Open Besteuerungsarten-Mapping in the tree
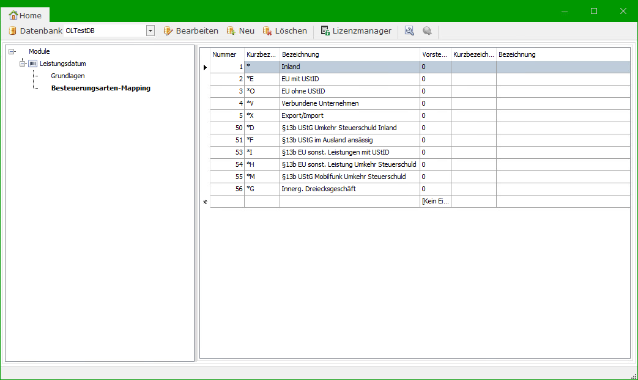 (101, 88)
